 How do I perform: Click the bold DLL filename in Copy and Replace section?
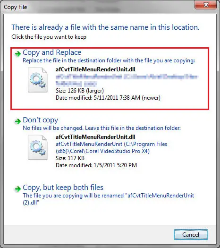click(95, 69)
